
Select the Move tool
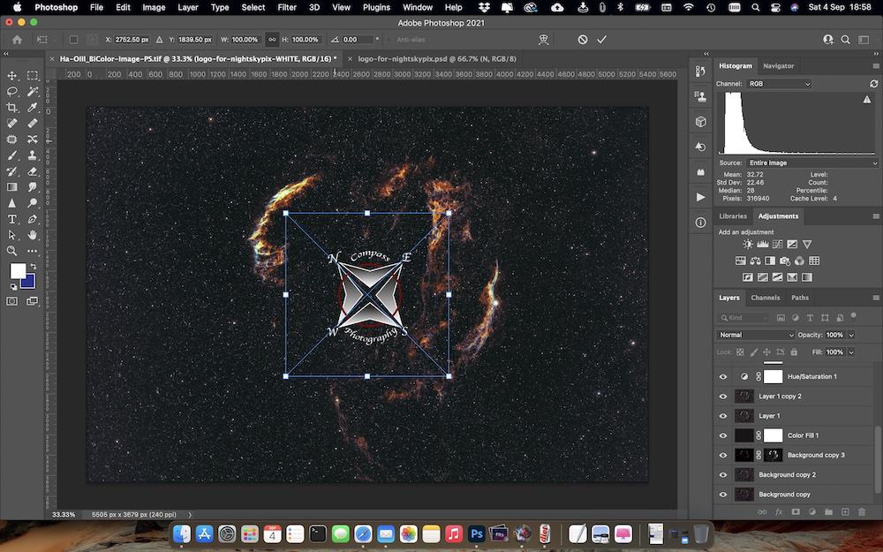[x=11, y=75]
